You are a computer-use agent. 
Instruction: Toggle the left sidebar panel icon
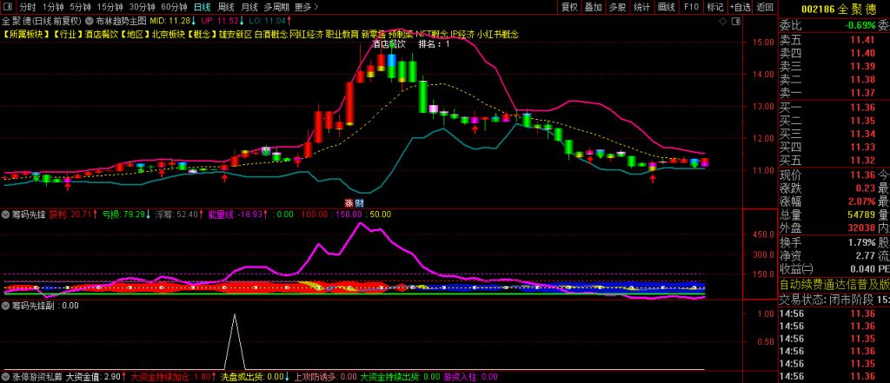pyautogui.click(x=8, y=7)
